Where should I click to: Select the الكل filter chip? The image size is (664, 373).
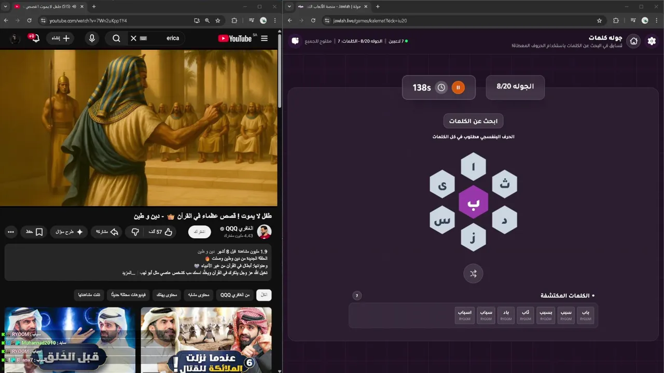coord(264,295)
